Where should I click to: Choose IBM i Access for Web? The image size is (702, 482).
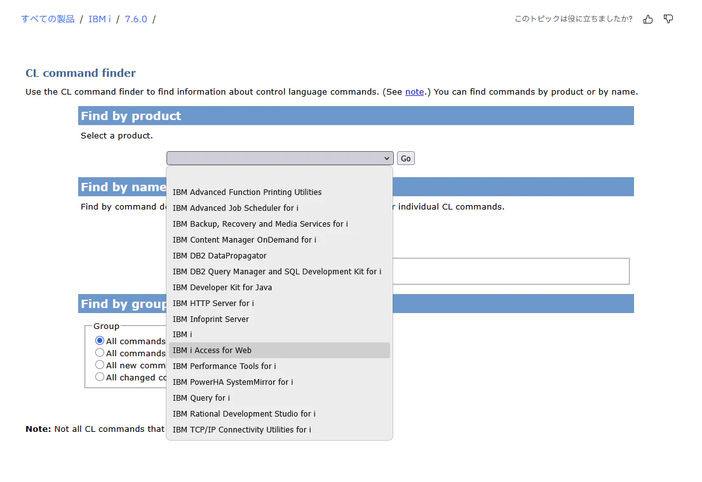280,350
